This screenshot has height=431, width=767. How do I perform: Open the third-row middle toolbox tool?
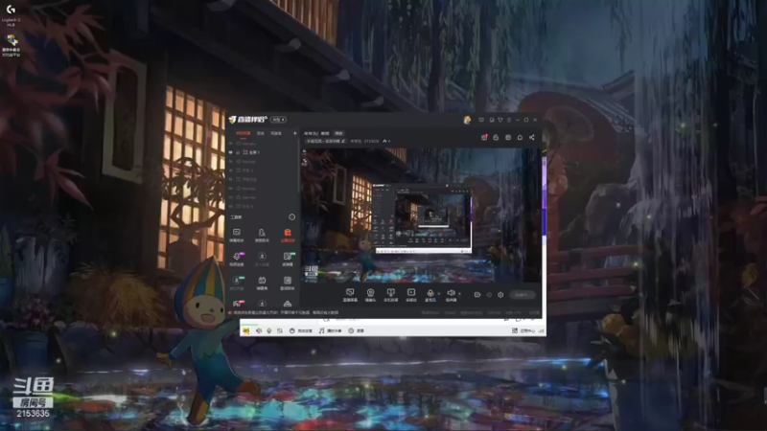click(262, 283)
